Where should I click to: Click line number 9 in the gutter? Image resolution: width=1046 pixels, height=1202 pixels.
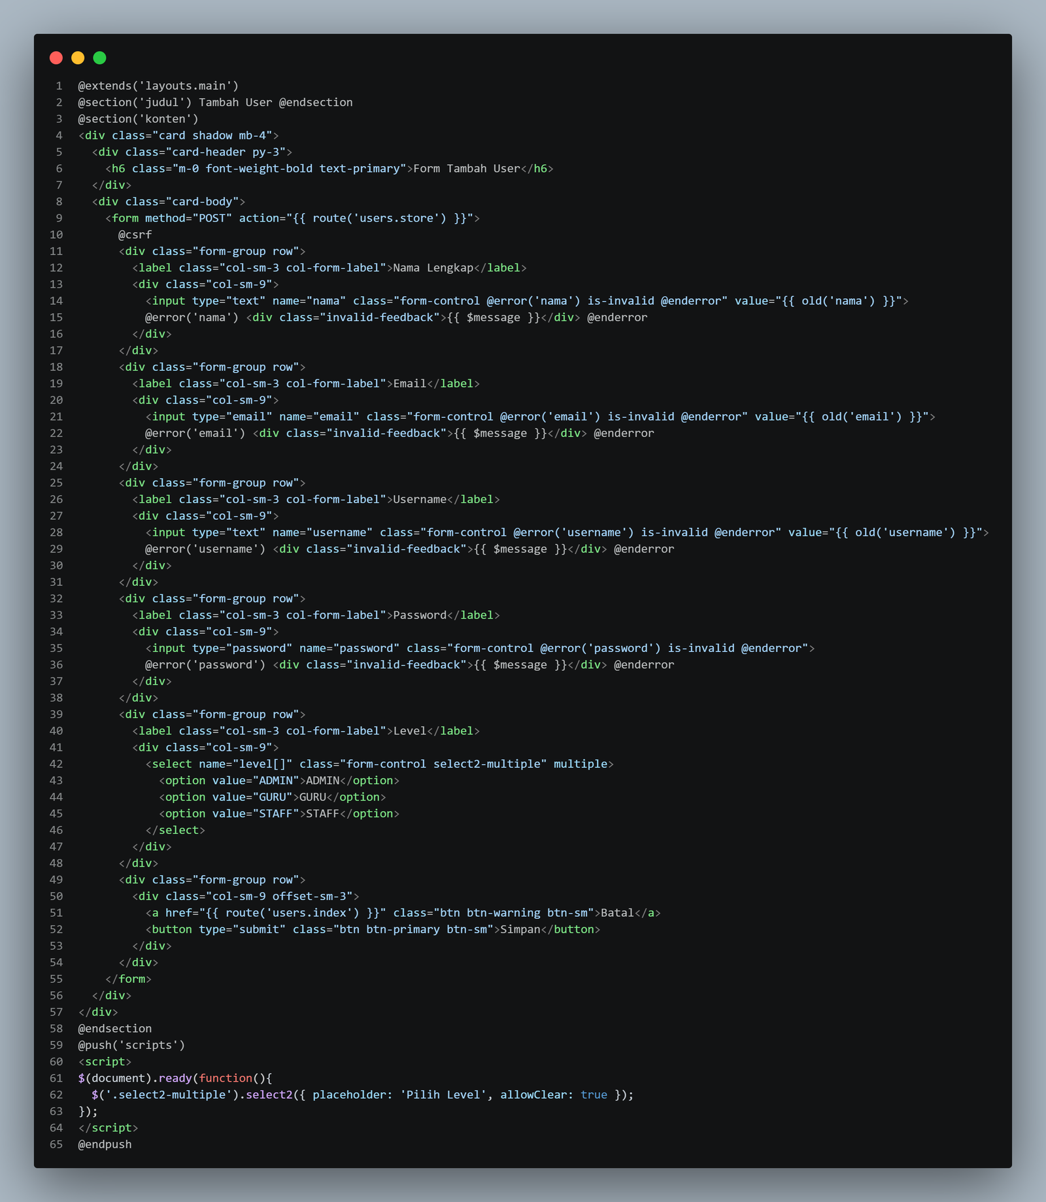click(59, 218)
